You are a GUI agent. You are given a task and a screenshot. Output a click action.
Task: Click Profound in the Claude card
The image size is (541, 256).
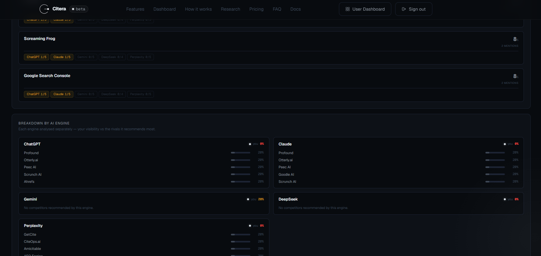click(286, 153)
